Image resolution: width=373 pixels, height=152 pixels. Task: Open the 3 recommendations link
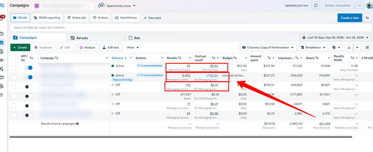(x=150, y=75)
